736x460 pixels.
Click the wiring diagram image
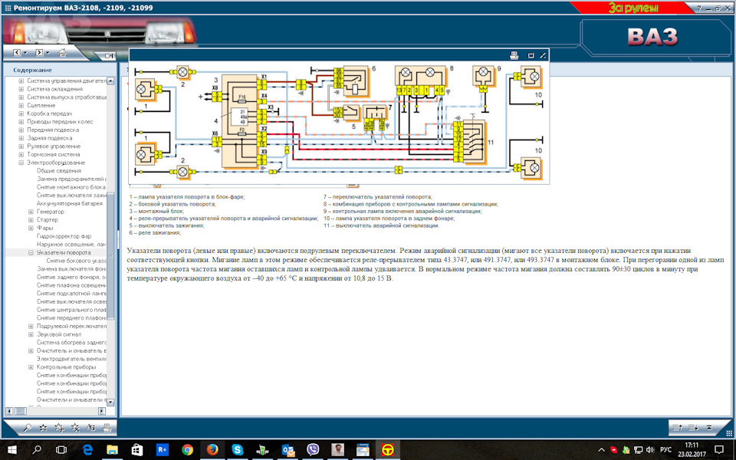coord(339,123)
